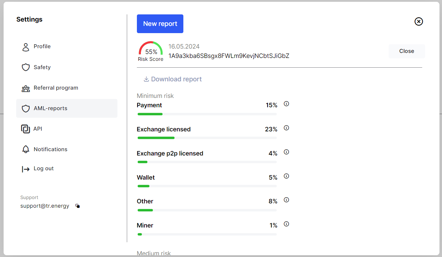Select the wallet address starting with 1A9a3kba

[229, 56]
